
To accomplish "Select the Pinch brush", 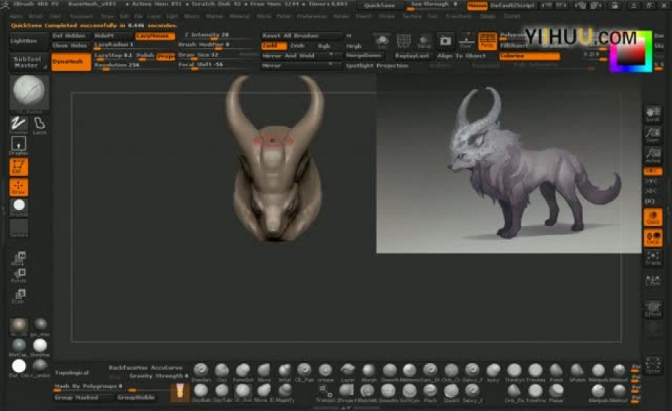I will [x=430, y=392].
